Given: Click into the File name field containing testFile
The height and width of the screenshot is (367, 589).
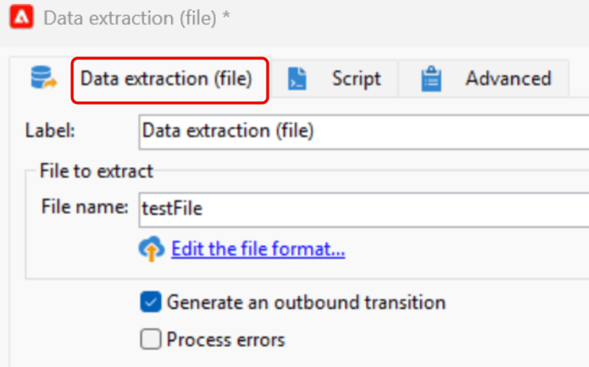Looking at the screenshot, I should pos(361,208).
